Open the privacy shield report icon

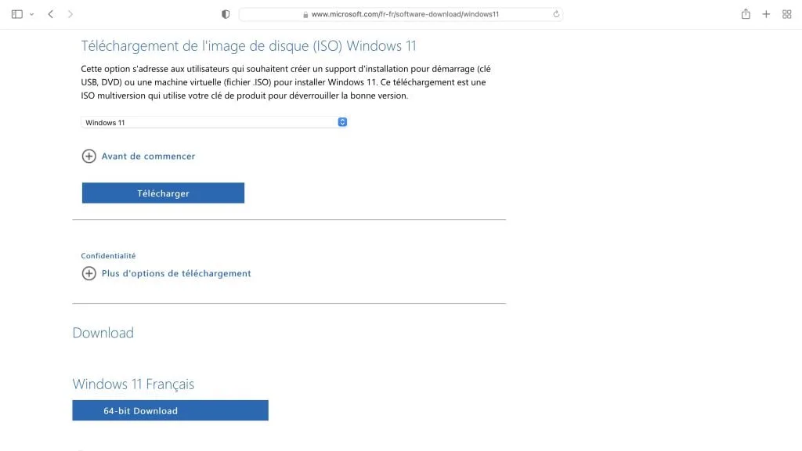pos(226,14)
